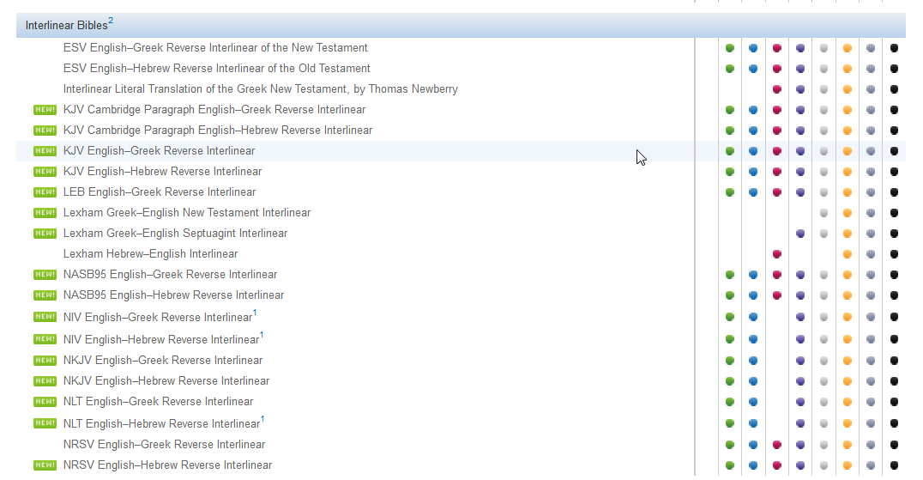The image size is (923, 480).
Task: Click the magenta dot in Thomas Newberry Interlinear row
Action: coord(777,89)
